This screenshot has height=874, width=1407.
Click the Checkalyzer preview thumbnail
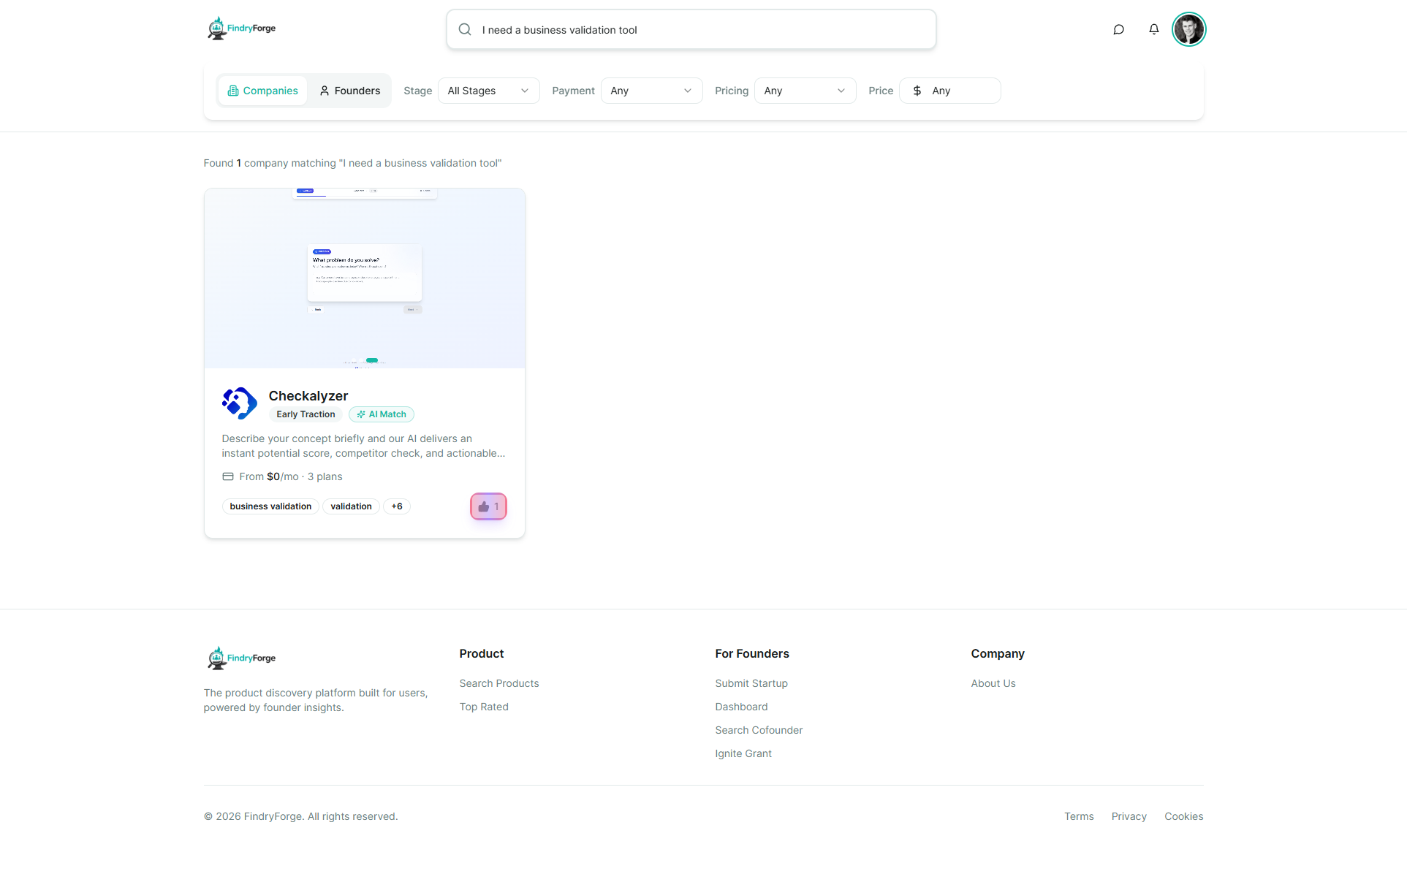[x=364, y=278]
